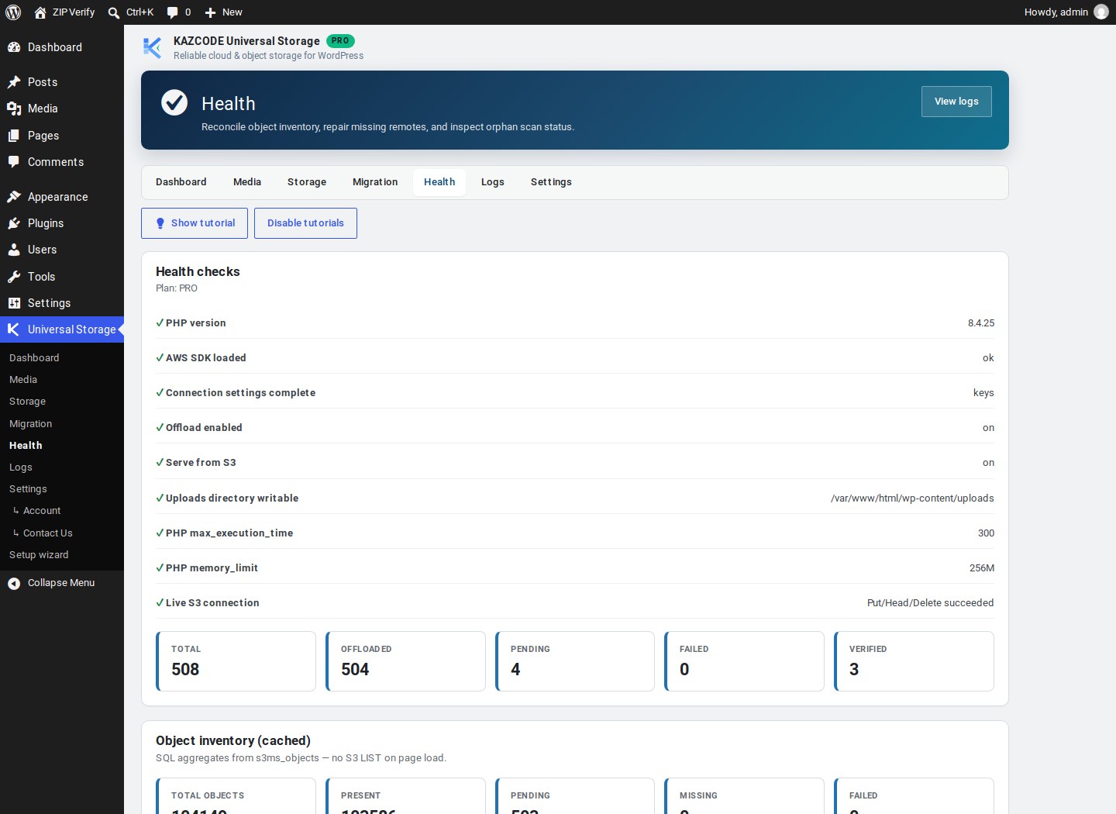Screen dimensions: 1116x814
Task: Click the Plugins plug icon
Action: coord(14,223)
